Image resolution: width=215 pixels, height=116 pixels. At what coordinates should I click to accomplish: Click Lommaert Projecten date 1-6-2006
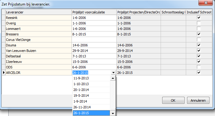pyautogui.click(x=139, y=29)
